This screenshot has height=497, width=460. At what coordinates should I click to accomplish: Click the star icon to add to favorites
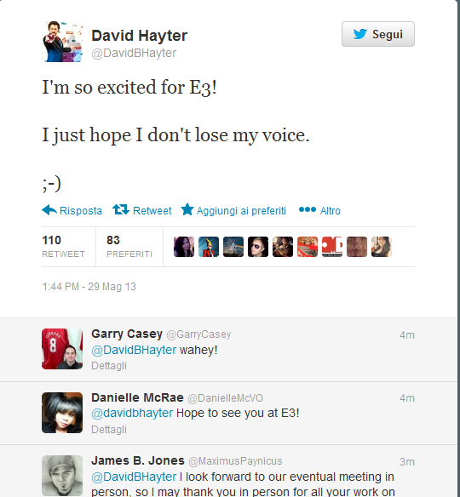coord(187,209)
